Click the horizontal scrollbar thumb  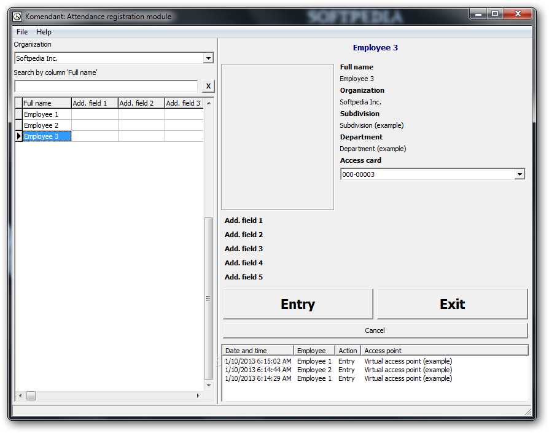tap(31, 396)
